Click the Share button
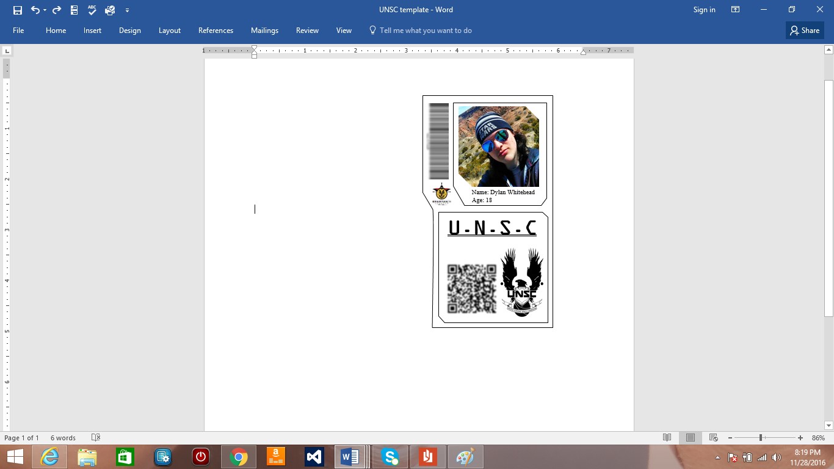834x469 pixels. pos(805,31)
